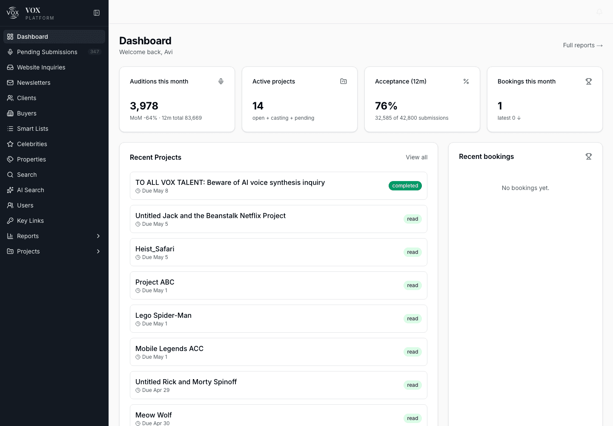The width and height of the screenshot is (613, 426).
Task: Go to Website Inquiries
Action: pos(54,67)
